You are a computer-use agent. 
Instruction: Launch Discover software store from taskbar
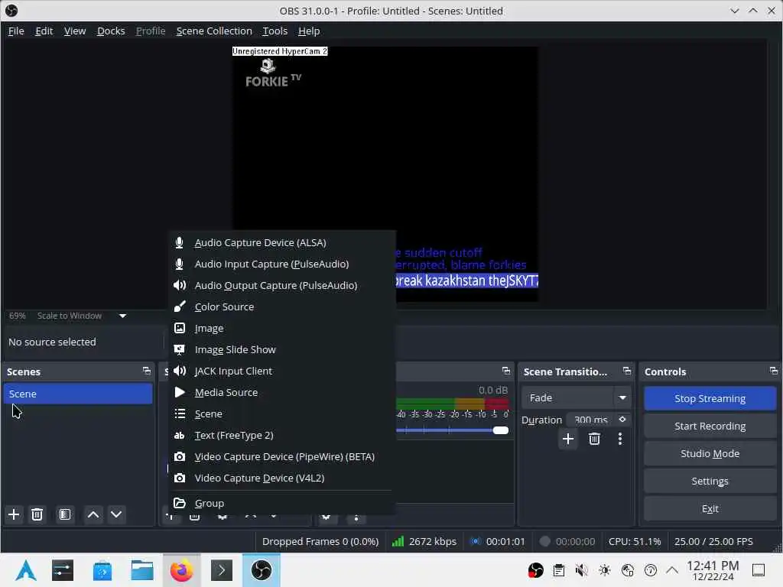pyautogui.click(x=102, y=570)
